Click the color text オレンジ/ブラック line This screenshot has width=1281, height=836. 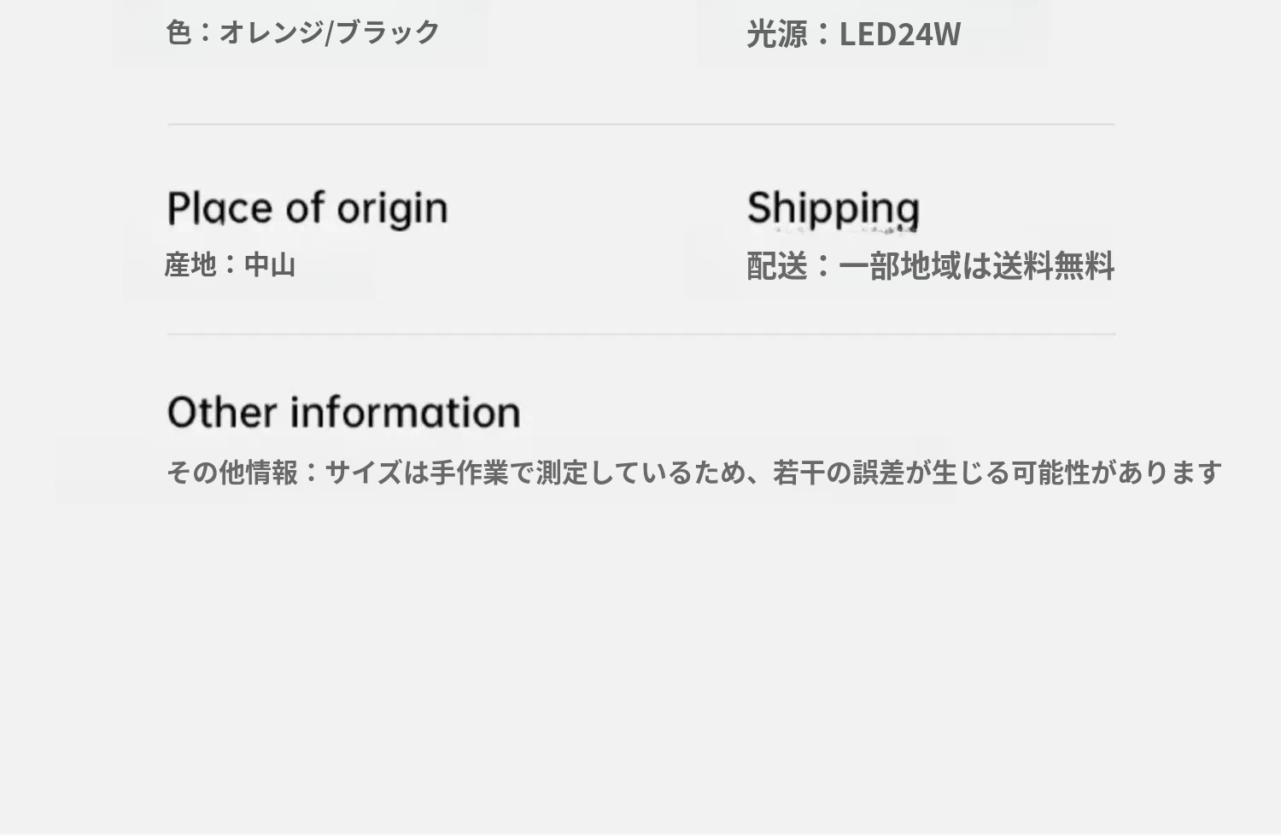point(302,32)
